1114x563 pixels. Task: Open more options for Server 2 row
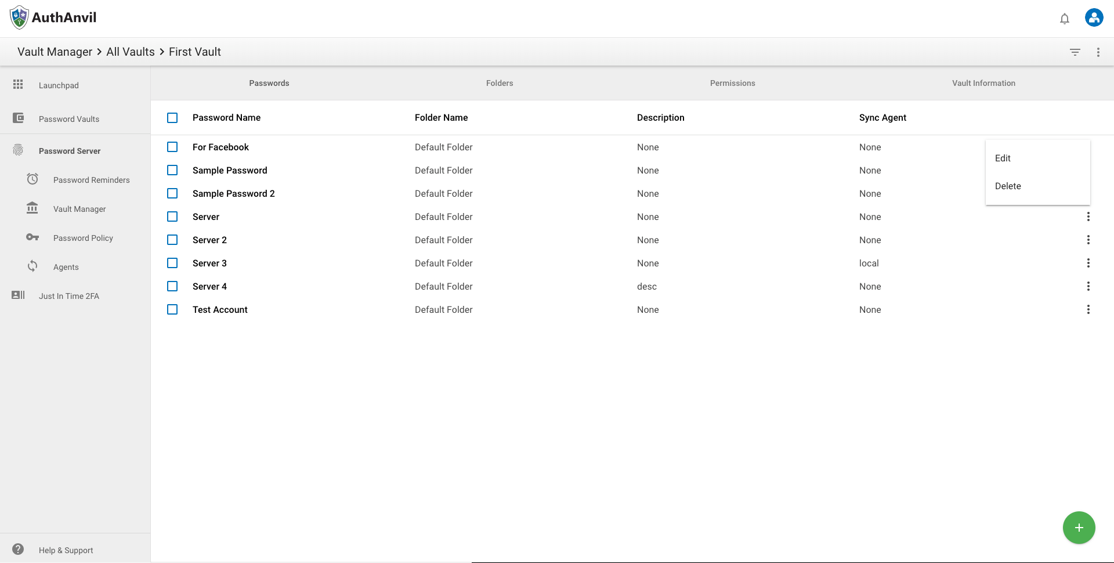[x=1088, y=240]
